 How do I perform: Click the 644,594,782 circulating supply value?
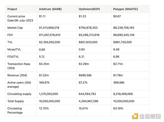pos(87,94)
